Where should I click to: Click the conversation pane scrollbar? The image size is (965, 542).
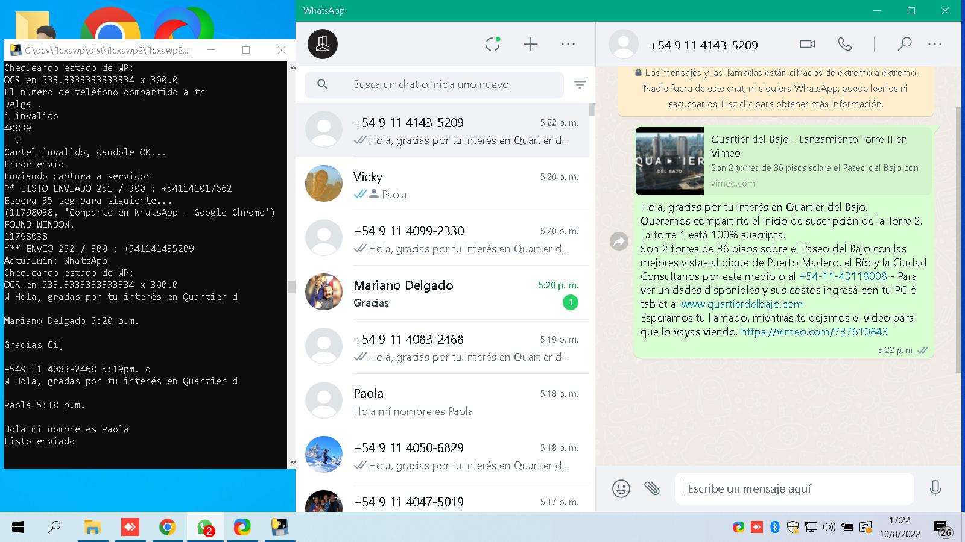point(959,239)
